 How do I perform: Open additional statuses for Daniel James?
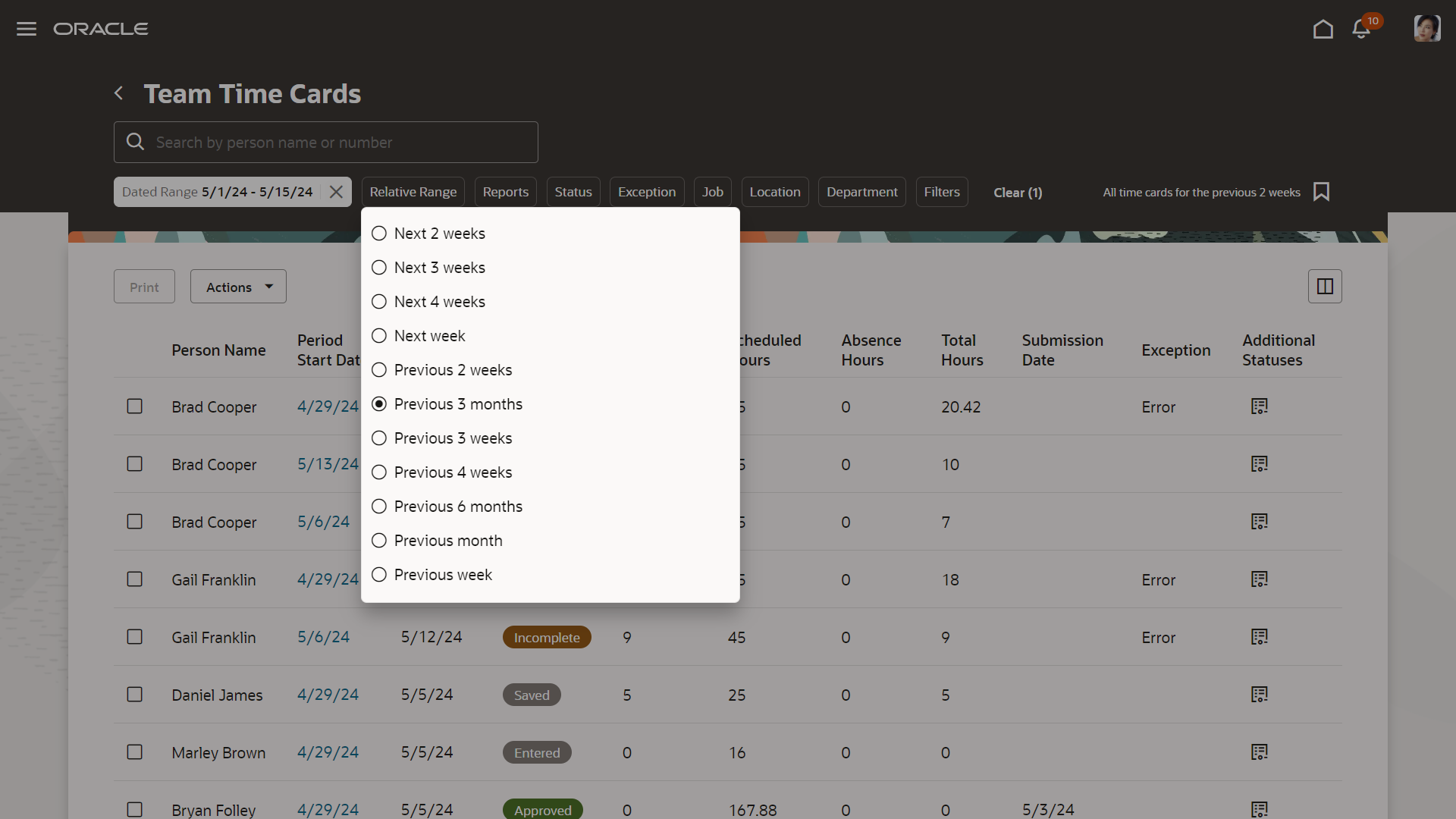(1259, 695)
